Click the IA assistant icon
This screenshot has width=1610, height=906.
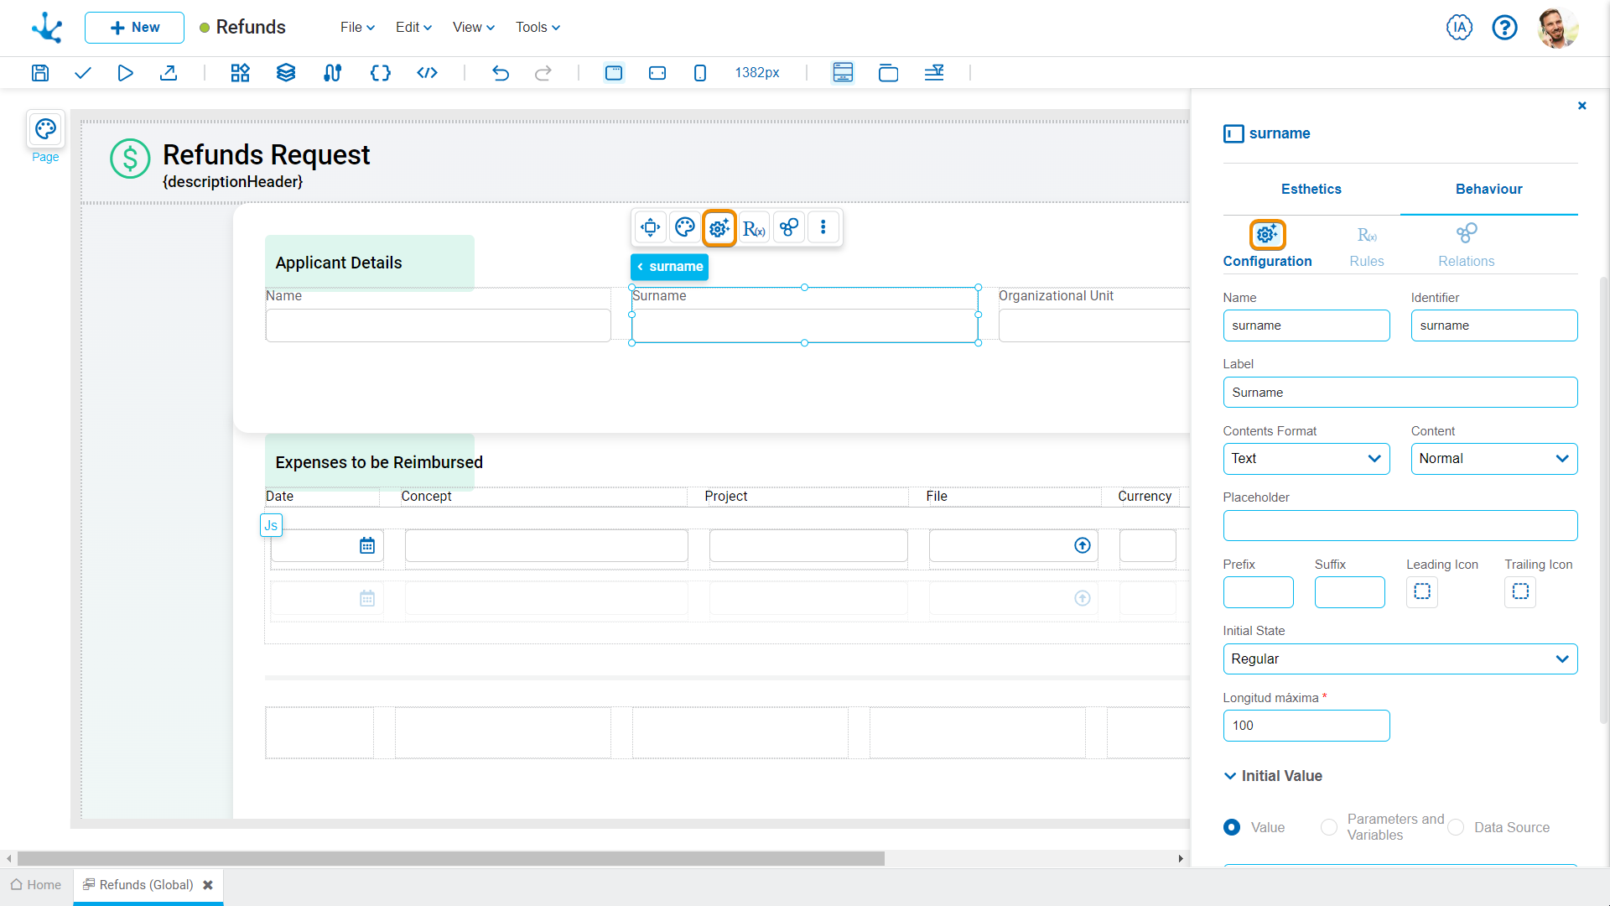coord(1459,28)
